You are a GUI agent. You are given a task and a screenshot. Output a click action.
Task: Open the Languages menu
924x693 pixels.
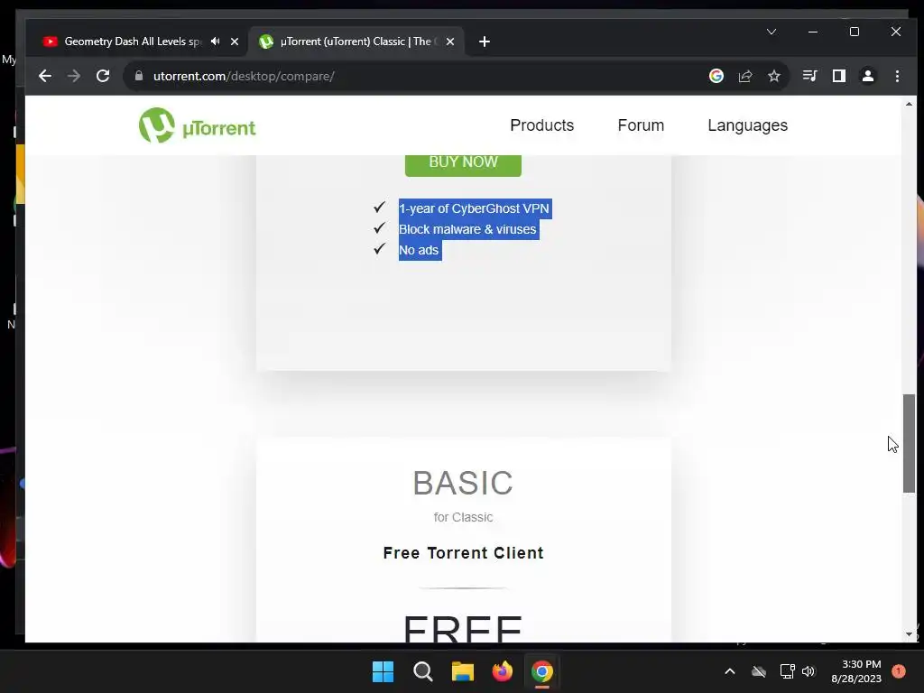(x=747, y=125)
